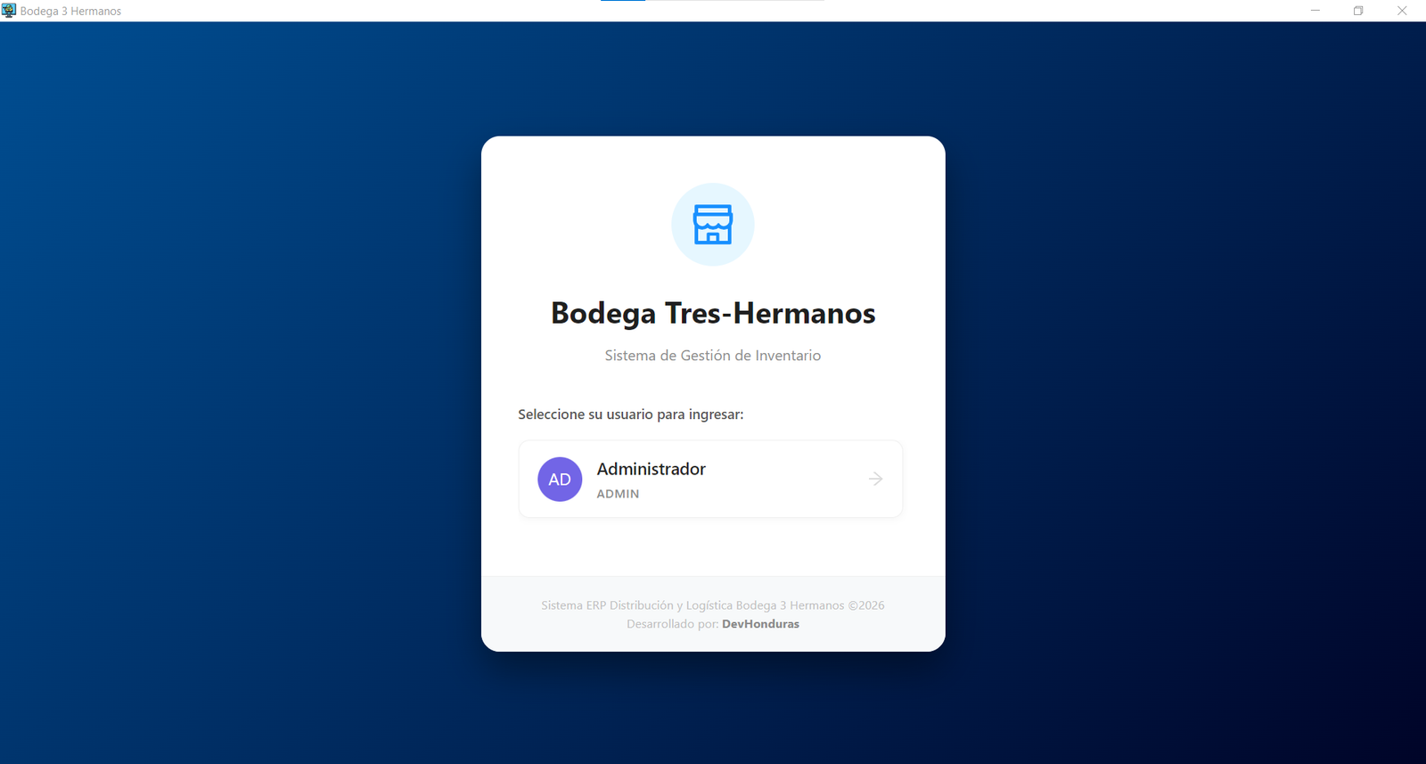Image resolution: width=1426 pixels, height=764 pixels.
Task: Minimize the Bodega 3 Hermanos window
Action: click(x=1315, y=11)
